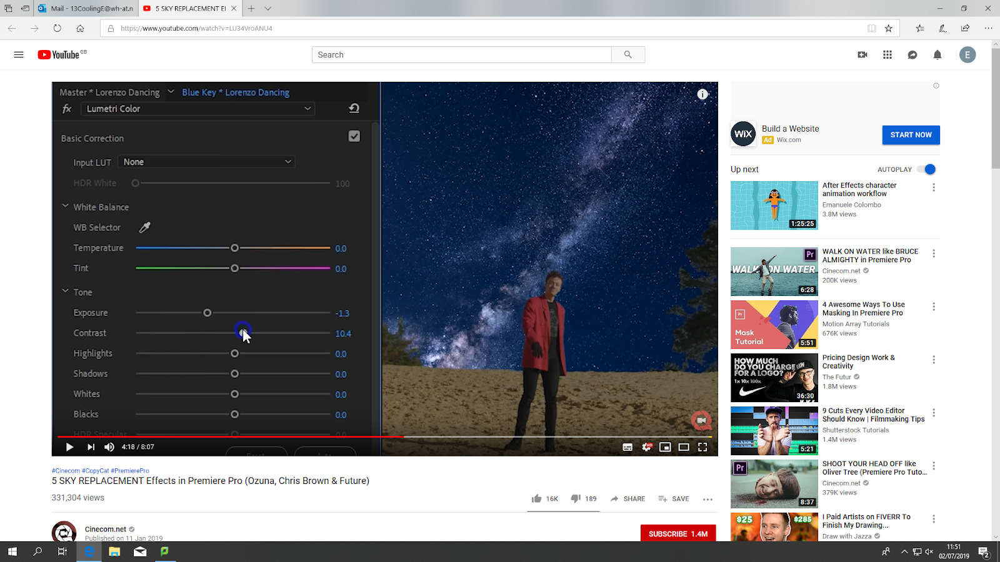This screenshot has width=1000, height=562.
Task: Open menu for Shoot Your Head Off video
Action: pos(934,466)
